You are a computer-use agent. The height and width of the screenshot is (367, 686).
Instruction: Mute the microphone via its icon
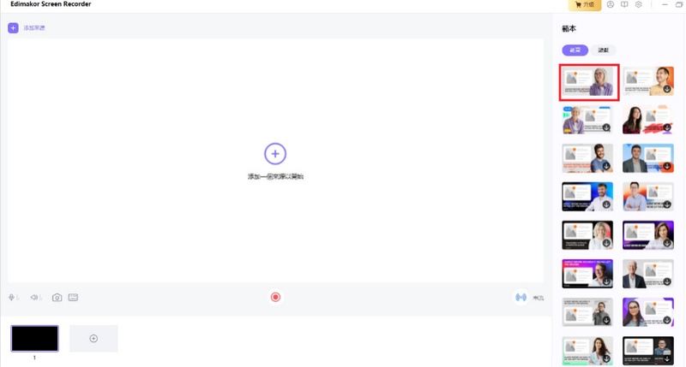pyautogui.click(x=12, y=297)
